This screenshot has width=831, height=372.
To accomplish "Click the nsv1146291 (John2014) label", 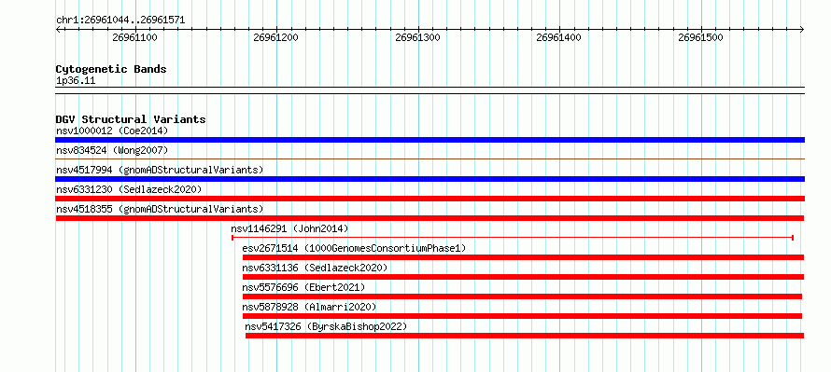I will coord(289,228).
